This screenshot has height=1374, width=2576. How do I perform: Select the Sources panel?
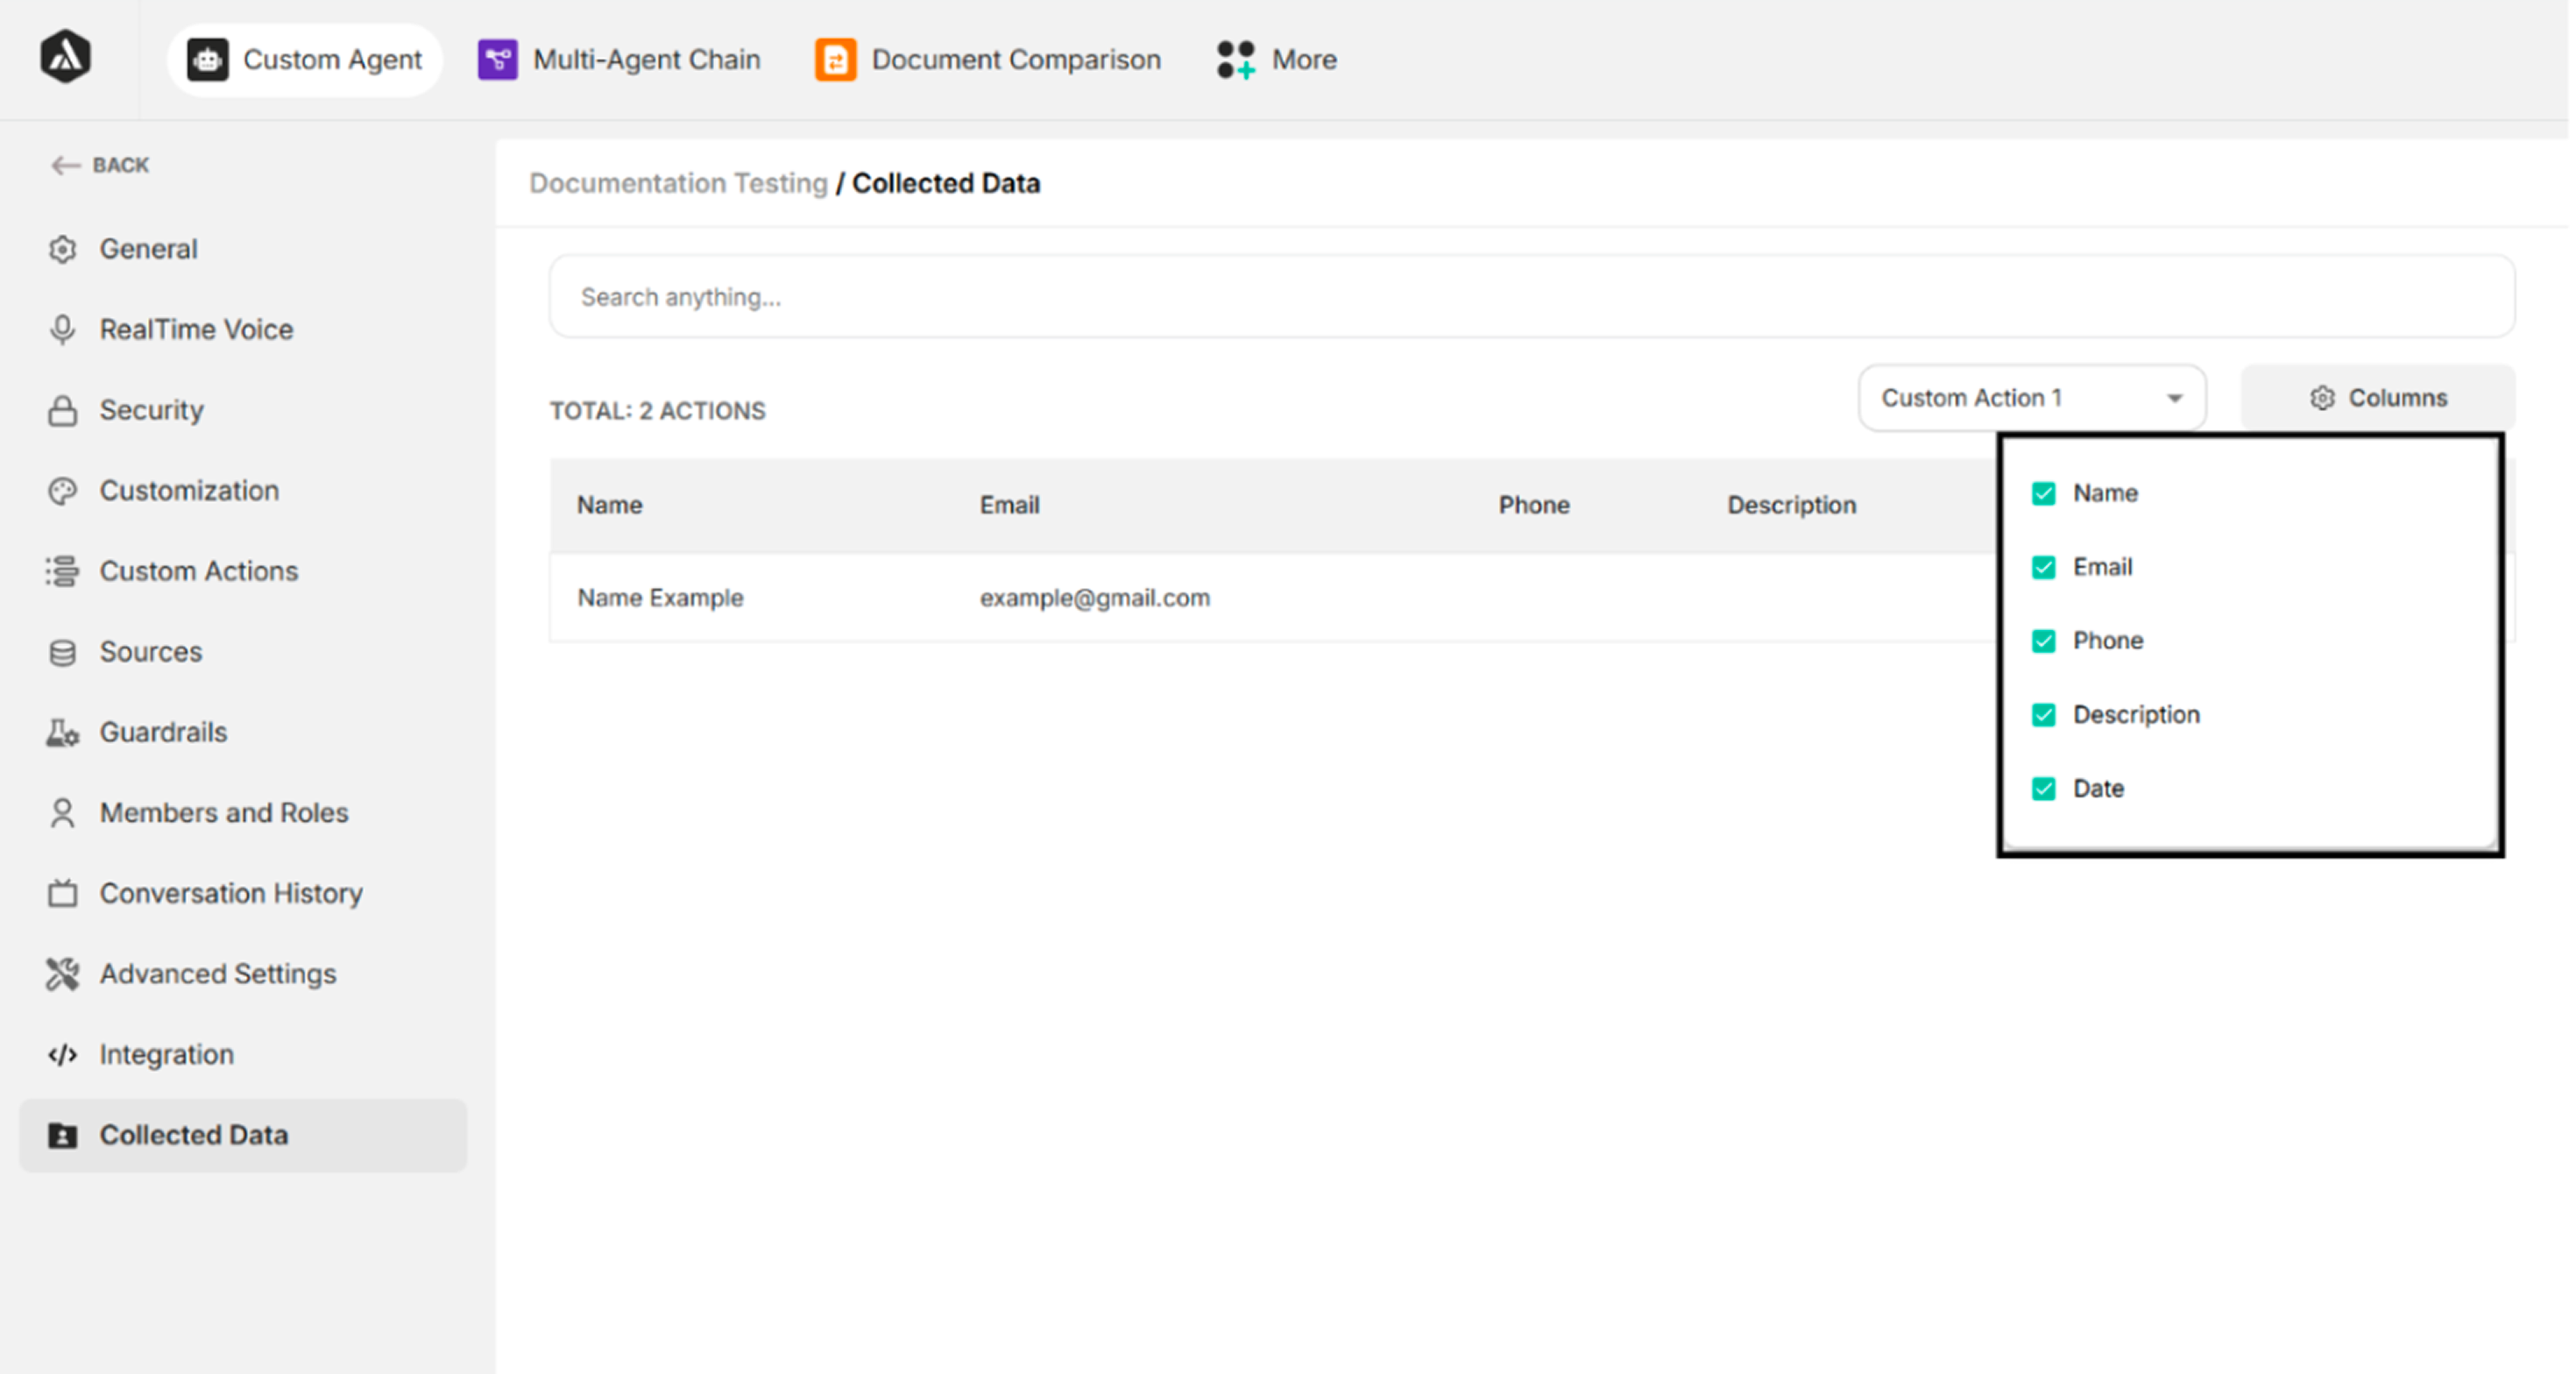pos(150,651)
